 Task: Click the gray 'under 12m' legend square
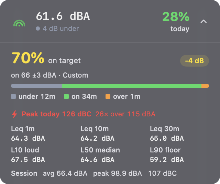point(13,96)
